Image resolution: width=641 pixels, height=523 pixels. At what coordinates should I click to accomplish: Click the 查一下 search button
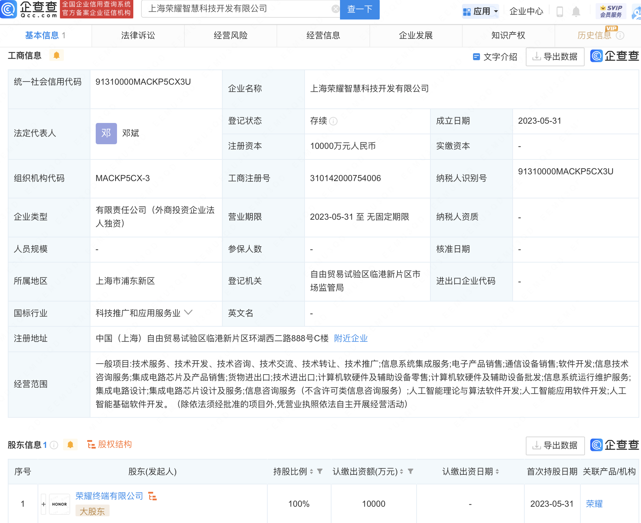359,9
